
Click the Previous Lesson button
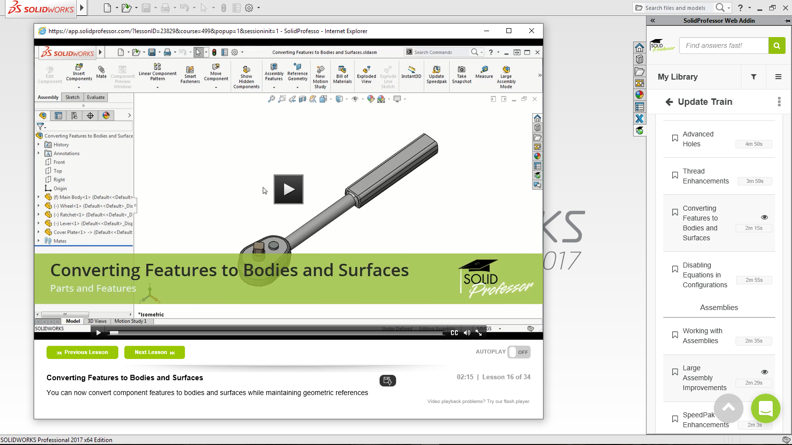click(82, 352)
